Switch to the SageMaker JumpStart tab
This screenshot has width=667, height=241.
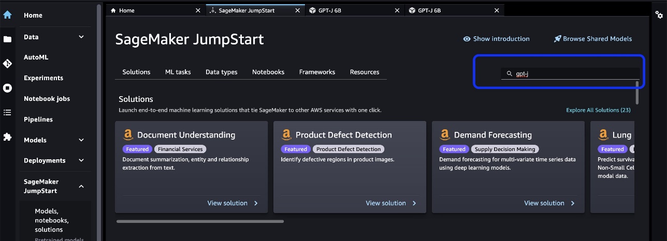[255, 10]
